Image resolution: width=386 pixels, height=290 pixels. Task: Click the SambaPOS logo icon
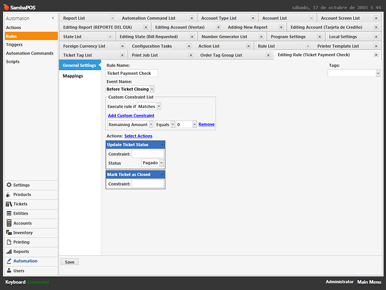tap(6, 7)
